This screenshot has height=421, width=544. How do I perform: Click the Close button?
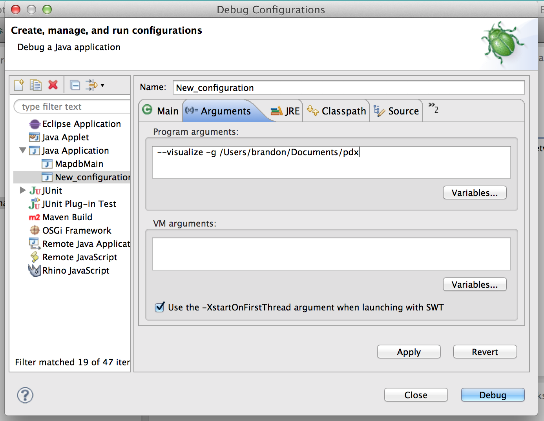416,395
